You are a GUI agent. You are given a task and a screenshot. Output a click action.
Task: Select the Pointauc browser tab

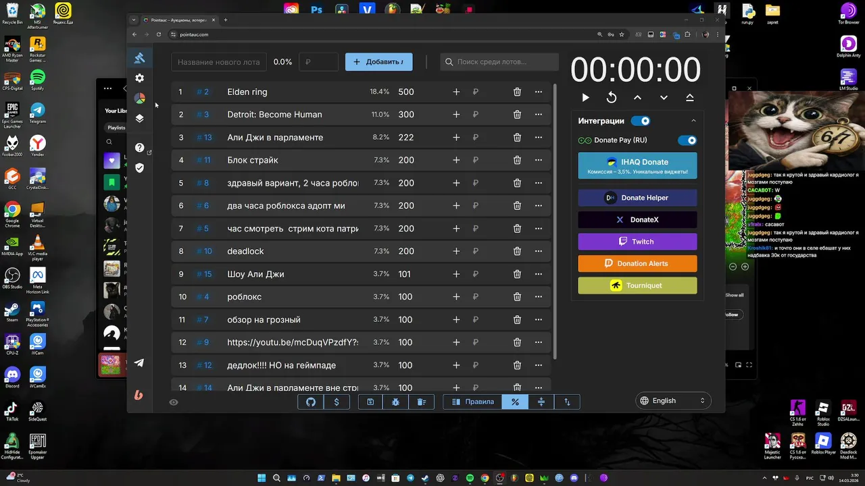point(178,20)
